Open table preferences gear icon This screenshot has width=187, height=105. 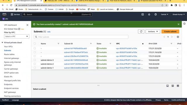178,37
